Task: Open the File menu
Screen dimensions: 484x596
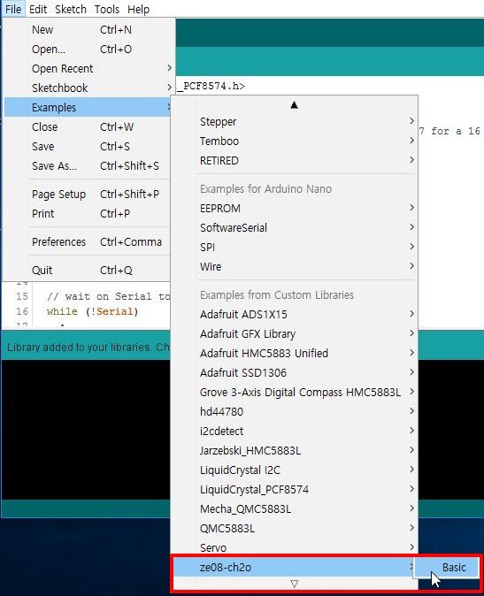Action: tap(13, 9)
